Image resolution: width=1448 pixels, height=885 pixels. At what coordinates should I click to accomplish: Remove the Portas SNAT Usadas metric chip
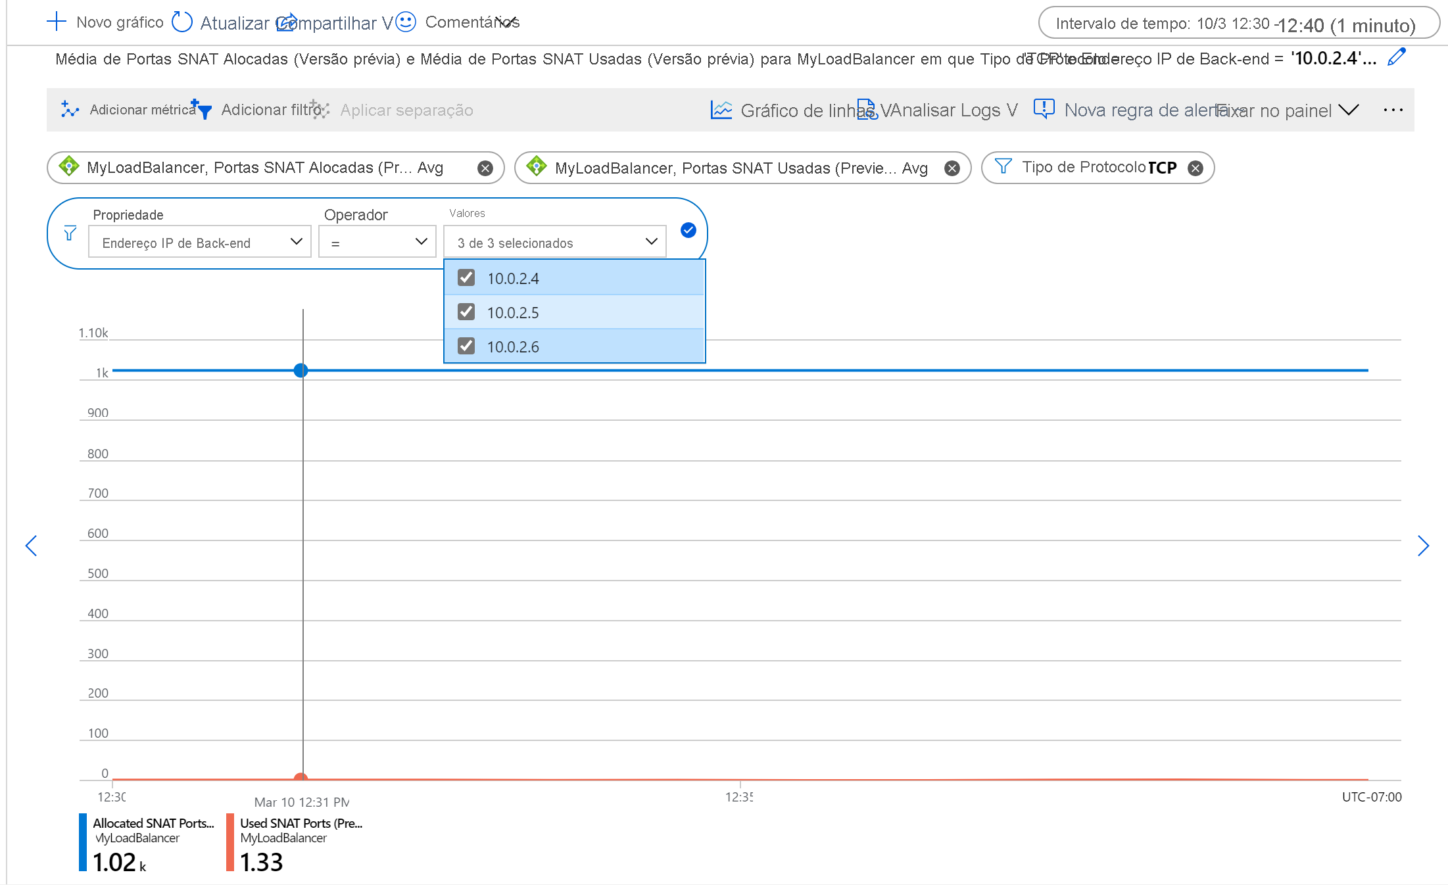tap(952, 168)
